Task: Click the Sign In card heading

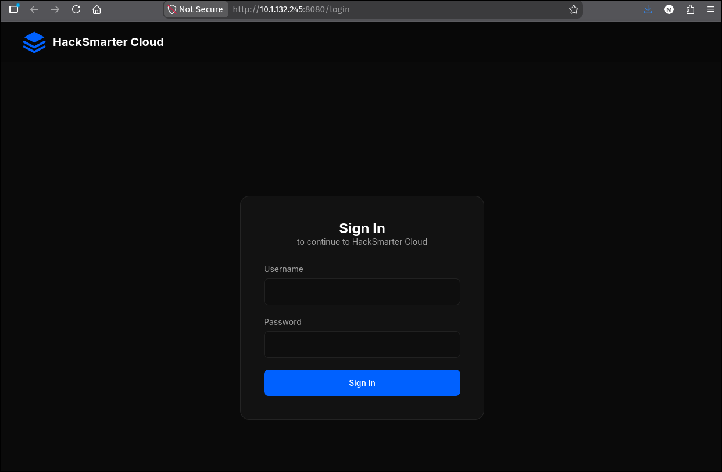Action: pyautogui.click(x=362, y=228)
